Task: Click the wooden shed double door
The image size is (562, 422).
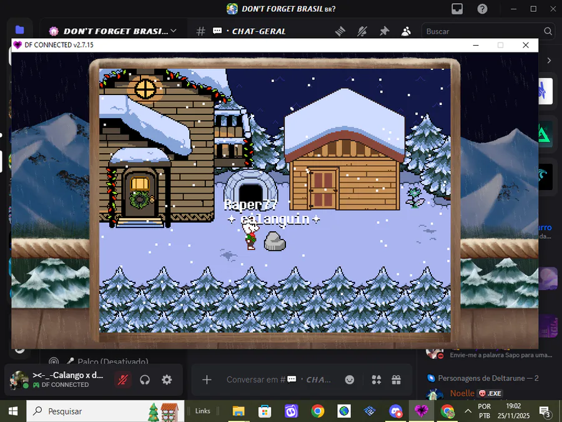Action: (323, 189)
